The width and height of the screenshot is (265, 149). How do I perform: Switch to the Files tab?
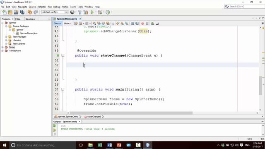pyautogui.click(x=18, y=19)
